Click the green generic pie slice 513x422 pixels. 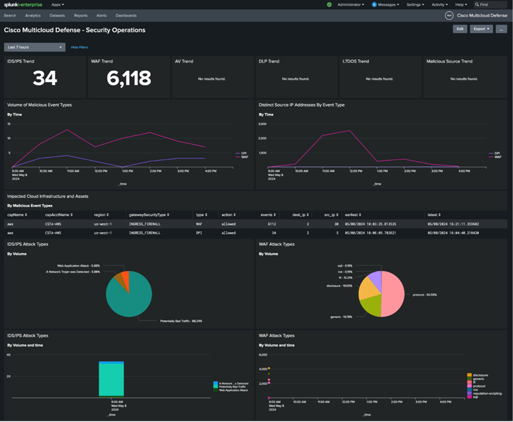[372, 305]
